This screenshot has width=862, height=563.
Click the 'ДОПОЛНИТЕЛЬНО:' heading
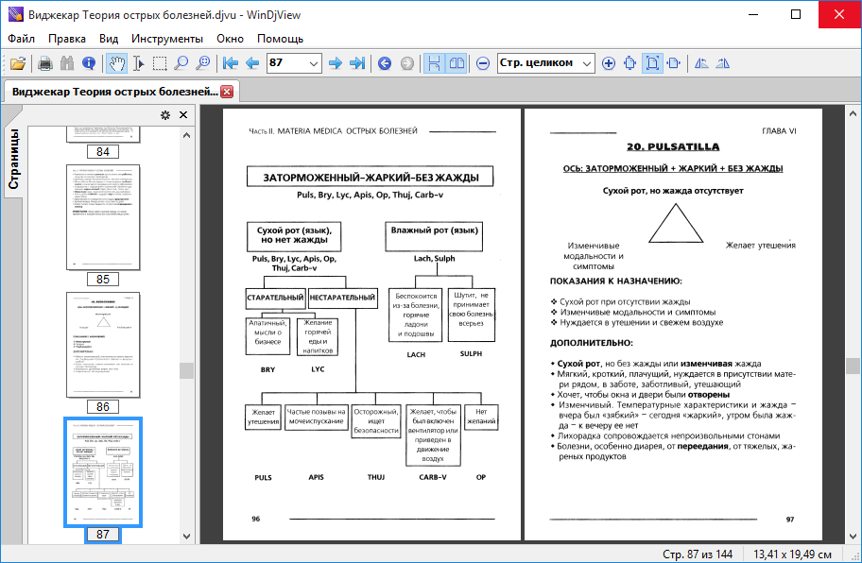(592, 343)
